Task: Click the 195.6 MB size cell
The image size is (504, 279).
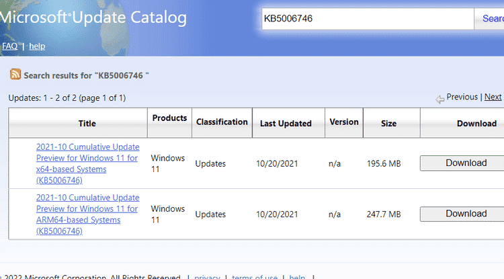Action: coord(384,163)
